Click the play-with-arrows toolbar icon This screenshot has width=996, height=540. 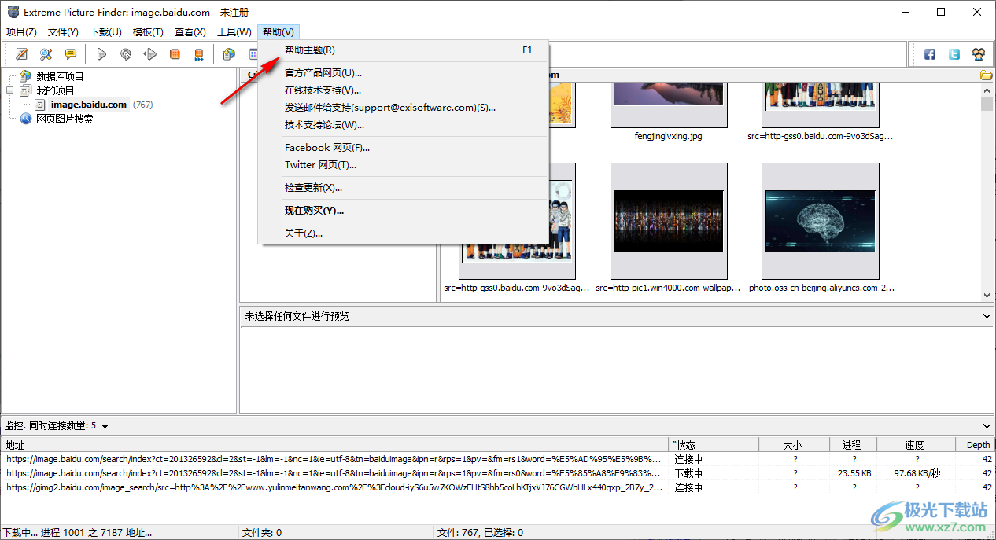(150, 54)
